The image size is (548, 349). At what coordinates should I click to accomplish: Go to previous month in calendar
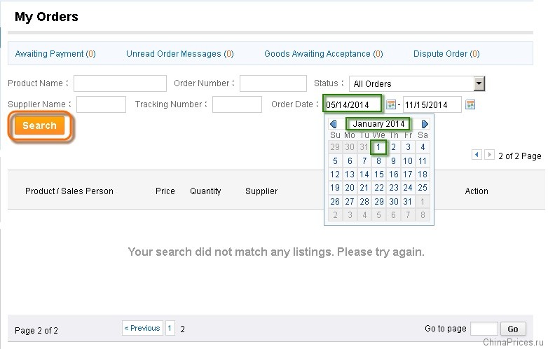coord(334,124)
